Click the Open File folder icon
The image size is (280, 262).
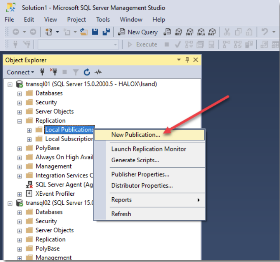coord(84,32)
